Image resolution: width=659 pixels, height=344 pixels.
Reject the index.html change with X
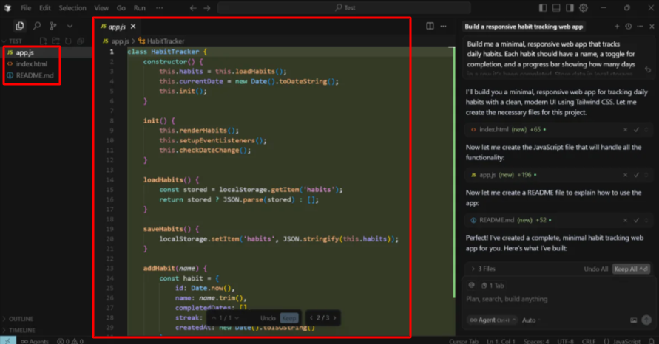pos(626,130)
